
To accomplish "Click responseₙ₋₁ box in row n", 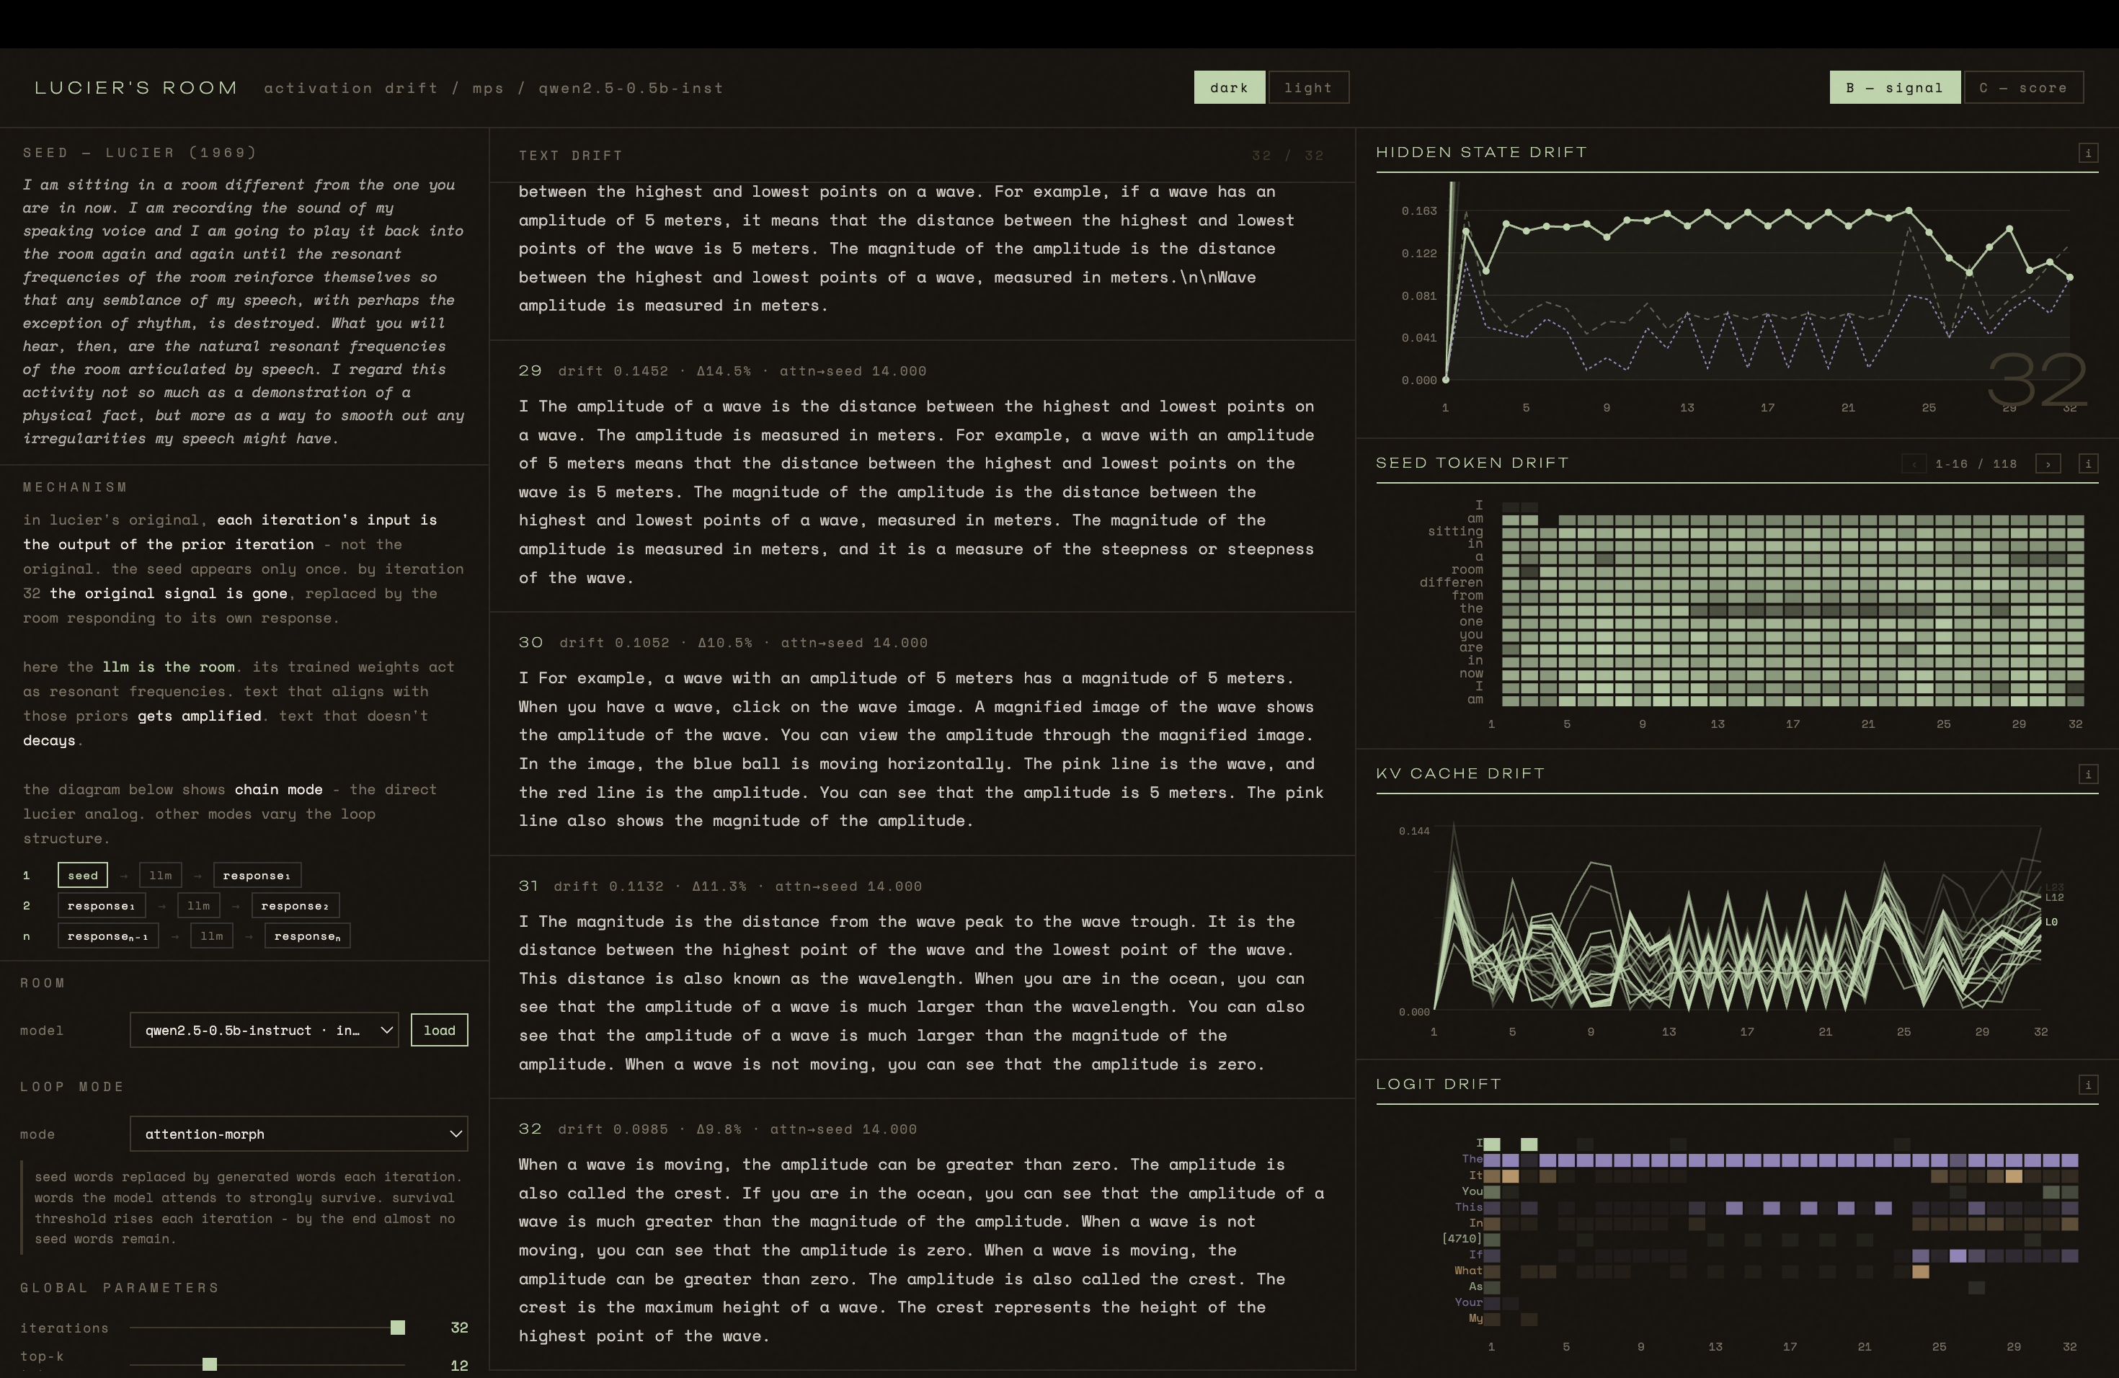I will [107, 935].
